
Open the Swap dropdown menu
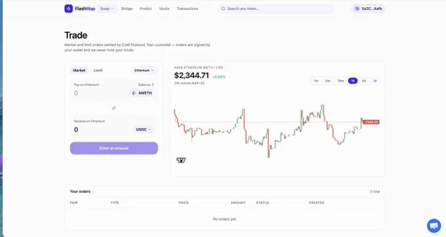[107, 9]
